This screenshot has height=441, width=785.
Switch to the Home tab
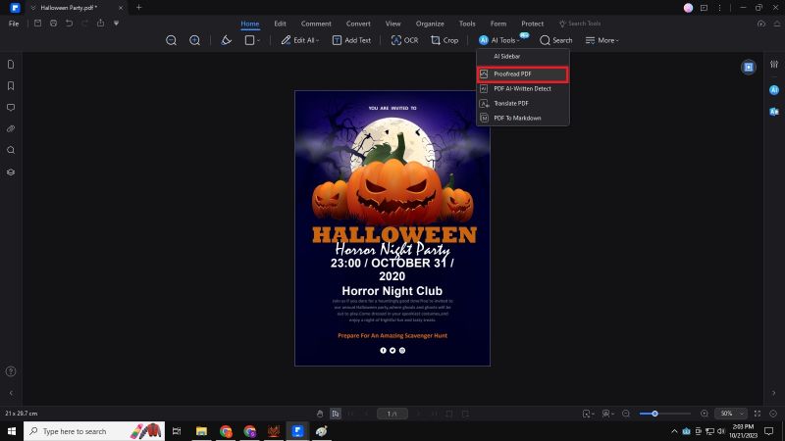250,24
